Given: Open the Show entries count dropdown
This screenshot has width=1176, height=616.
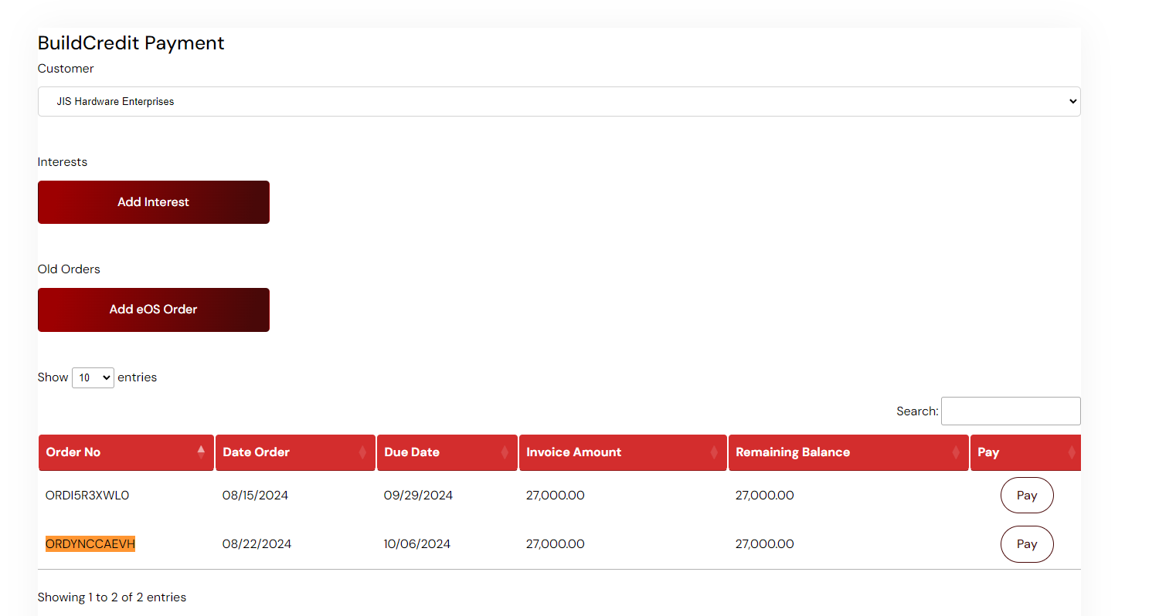Looking at the screenshot, I should 93,377.
